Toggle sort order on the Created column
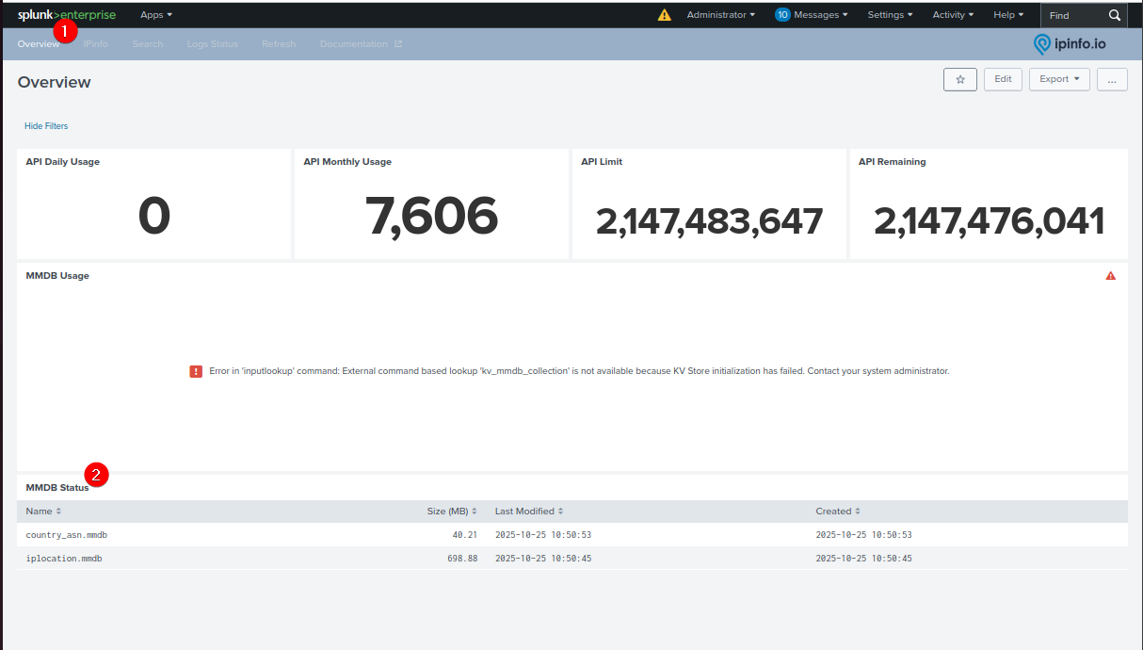The width and height of the screenshot is (1143, 650). pyautogui.click(x=837, y=511)
